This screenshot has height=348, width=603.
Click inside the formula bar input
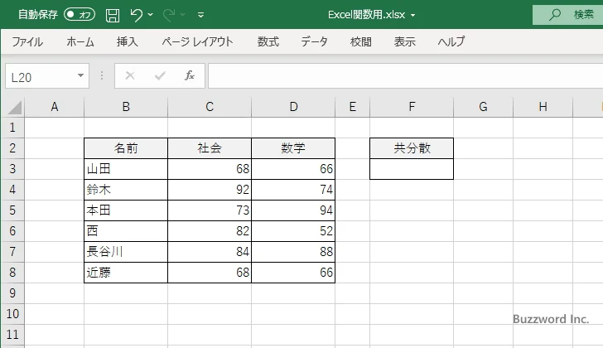(x=406, y=76)
